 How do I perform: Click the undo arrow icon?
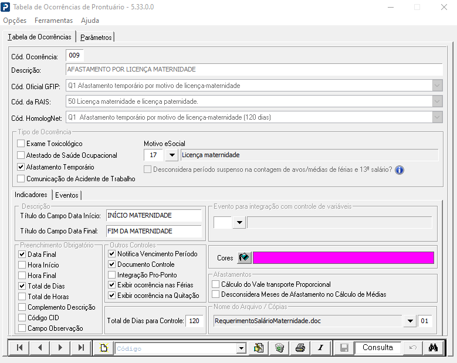(x=412, y=348)
